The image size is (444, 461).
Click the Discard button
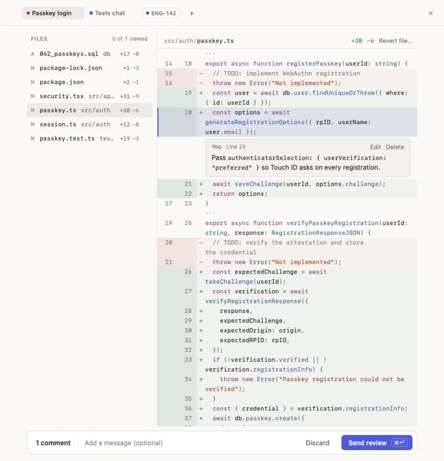[x=317, y=443]
